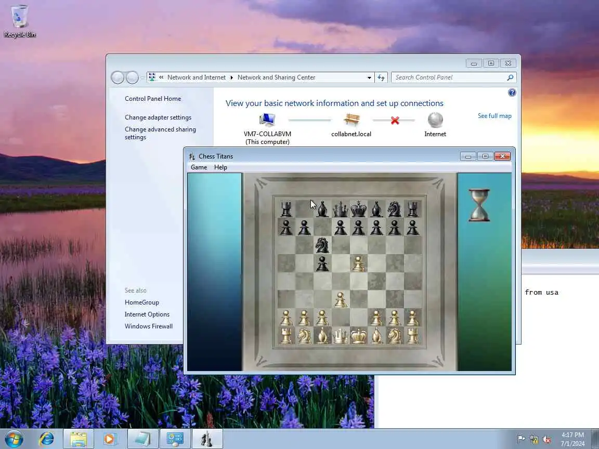Select the white rook on a1

286,336
